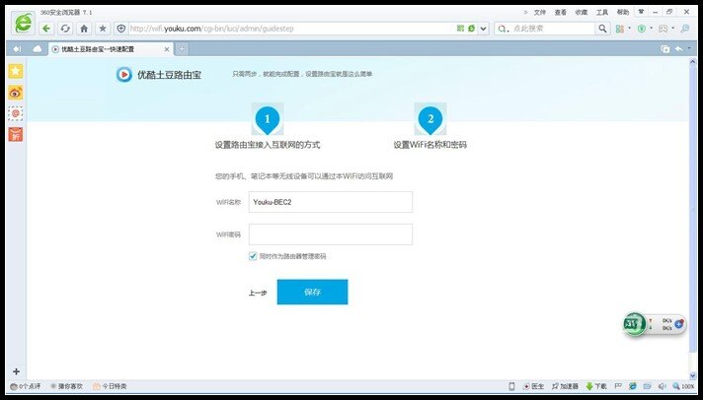Click the WiFi名称 input field
This screenshot has height=400, width=703.
[330, 202]
